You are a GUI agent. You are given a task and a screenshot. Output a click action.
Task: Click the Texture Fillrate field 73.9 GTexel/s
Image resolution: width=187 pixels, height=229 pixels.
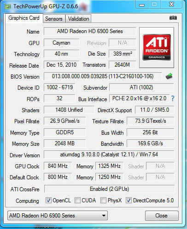click(151, 121)
